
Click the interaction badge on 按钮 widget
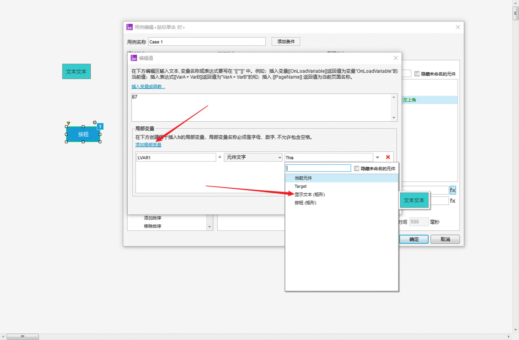point(100,126)
